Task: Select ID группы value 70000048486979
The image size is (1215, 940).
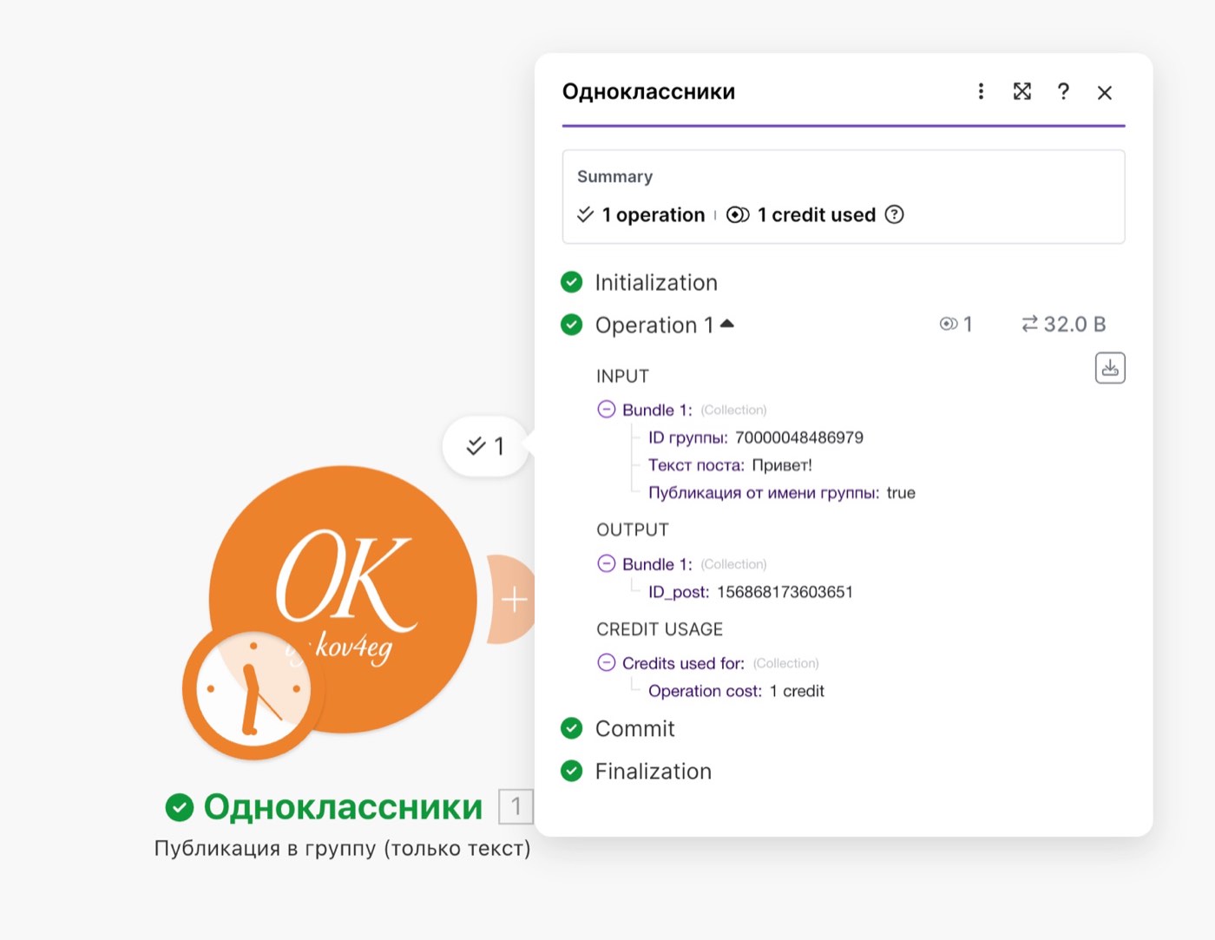Action: (x=799, y=437)
